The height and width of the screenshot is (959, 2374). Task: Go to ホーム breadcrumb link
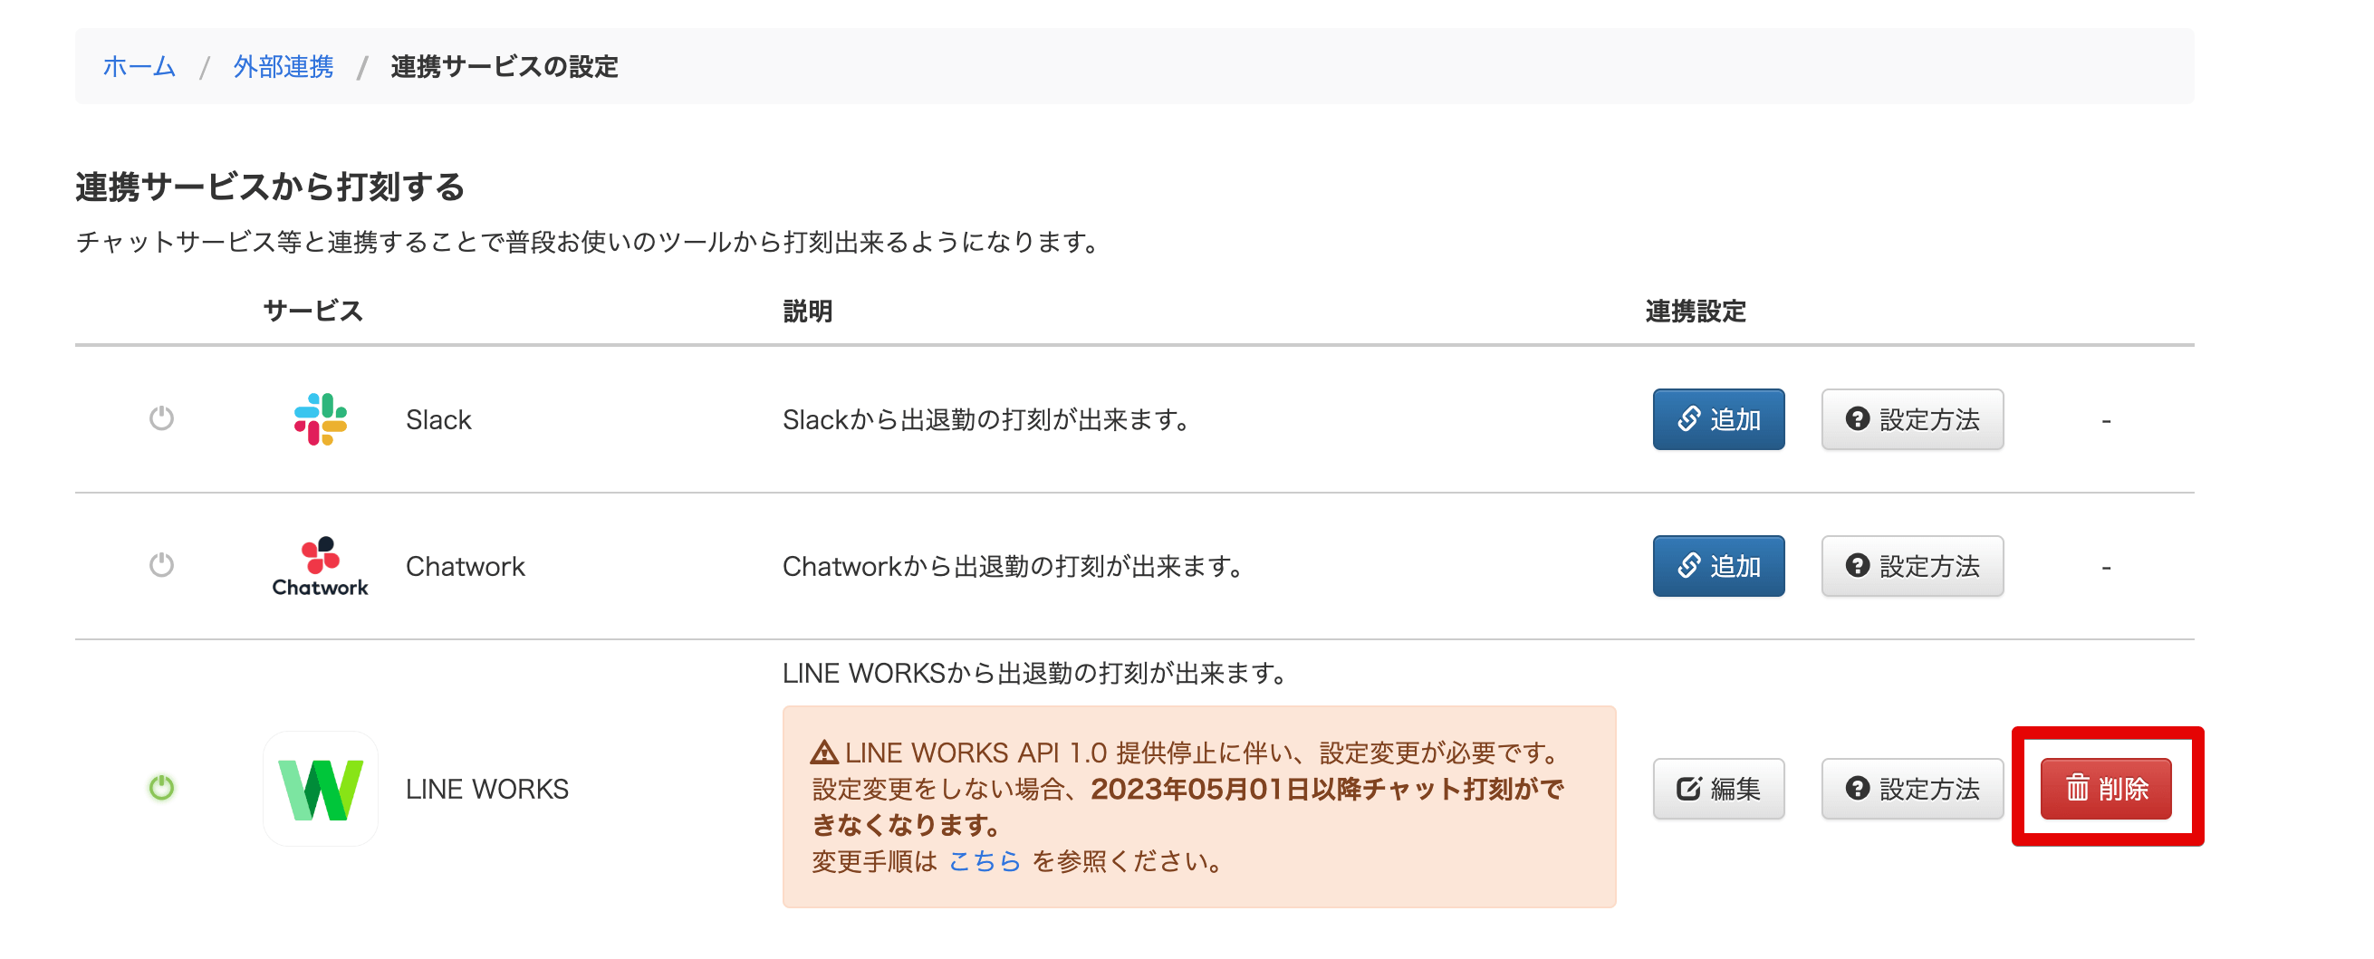[139, 66]
